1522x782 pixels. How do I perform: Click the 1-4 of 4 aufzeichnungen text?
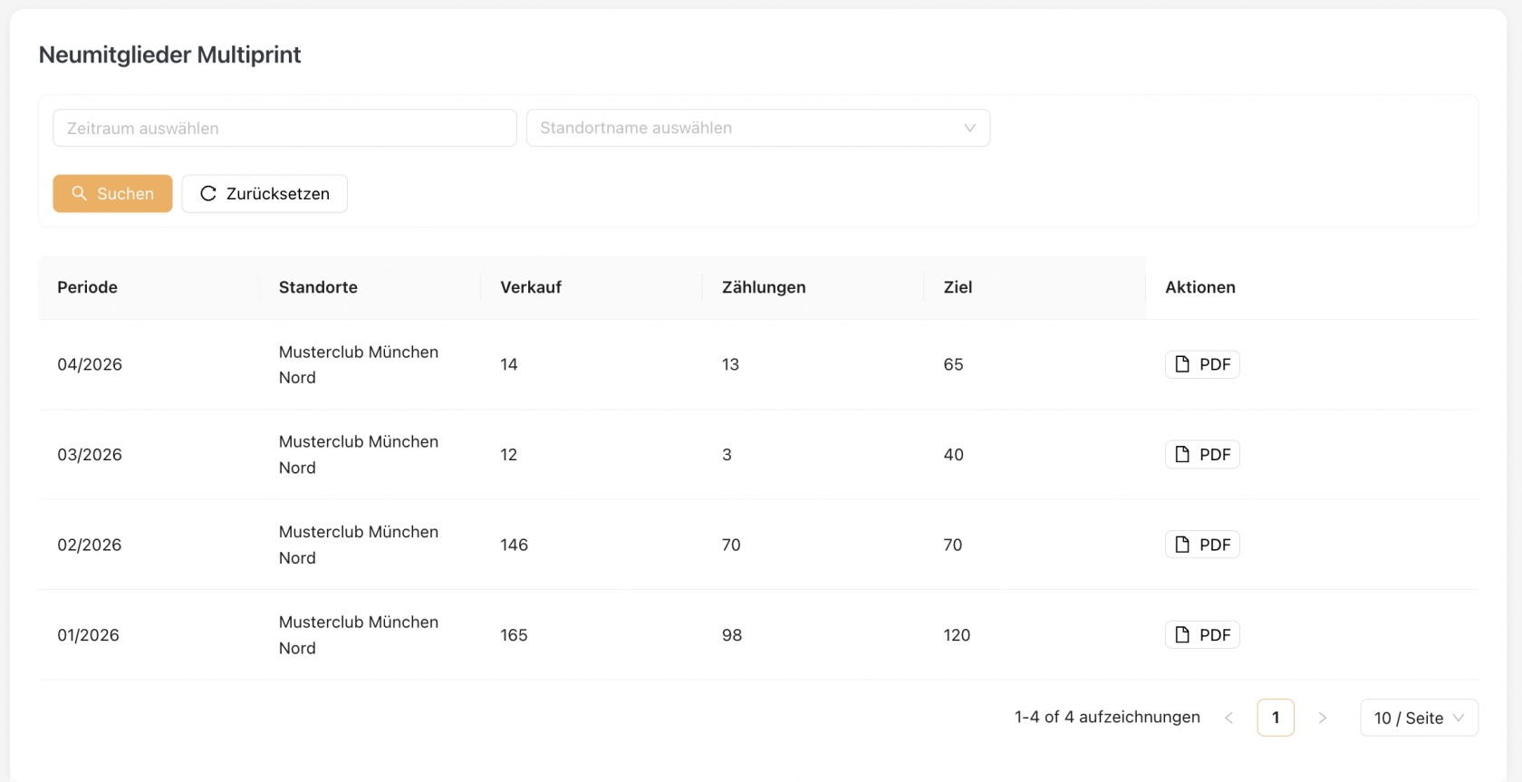1107,717
